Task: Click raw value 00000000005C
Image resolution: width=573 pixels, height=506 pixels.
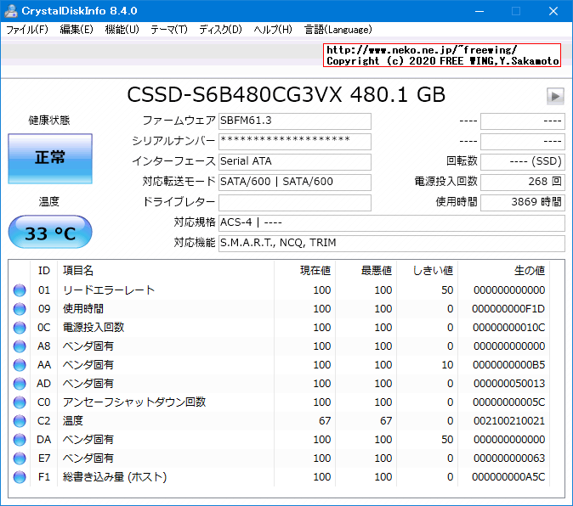Action: tap(508, 402)
